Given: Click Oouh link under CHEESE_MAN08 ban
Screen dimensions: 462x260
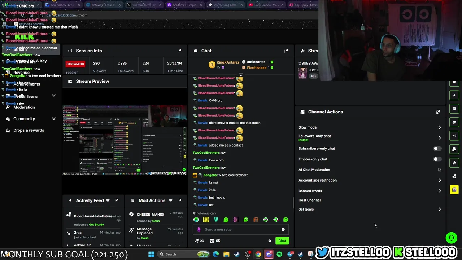Looking at the screenshot, I should (156, 221).
